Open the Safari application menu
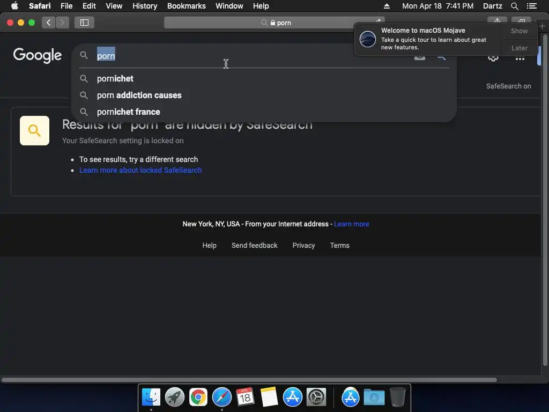The height and width of the screenshot is (412, 549). (40, 6)
